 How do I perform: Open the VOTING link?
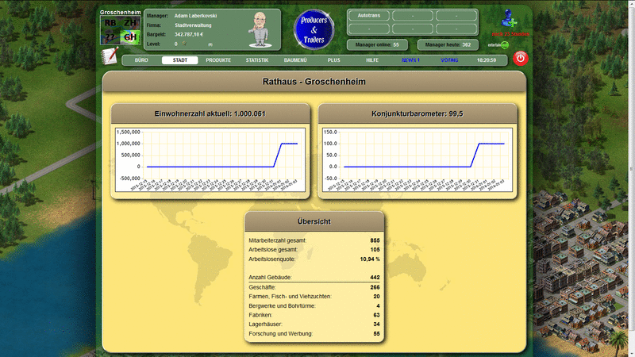[x=449, y=60]
